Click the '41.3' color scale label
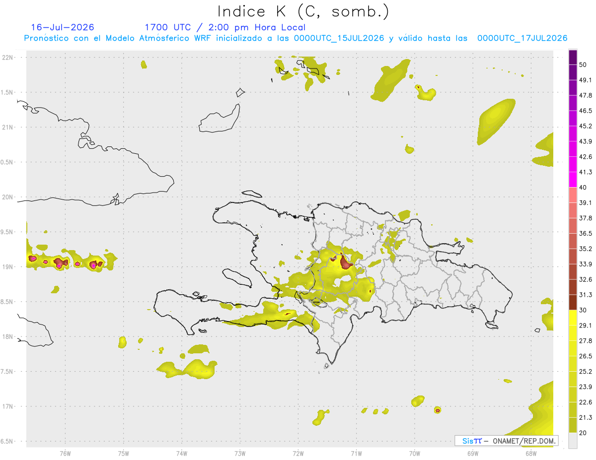 [586, 172]
